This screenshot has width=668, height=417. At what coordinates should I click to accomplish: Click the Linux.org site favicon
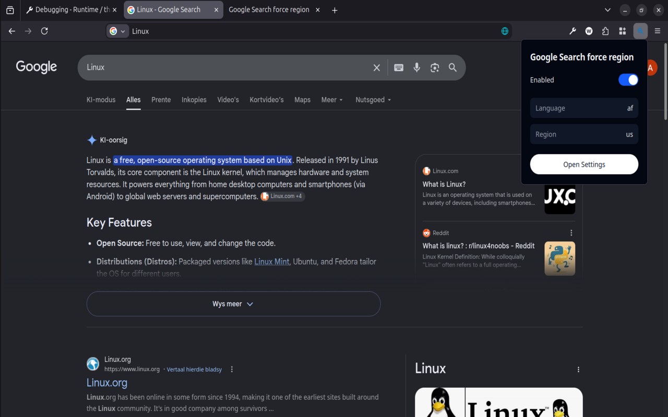[x=93, y=363]
